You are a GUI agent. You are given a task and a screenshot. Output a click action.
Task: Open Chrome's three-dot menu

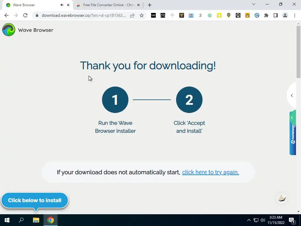coord(295,15)
